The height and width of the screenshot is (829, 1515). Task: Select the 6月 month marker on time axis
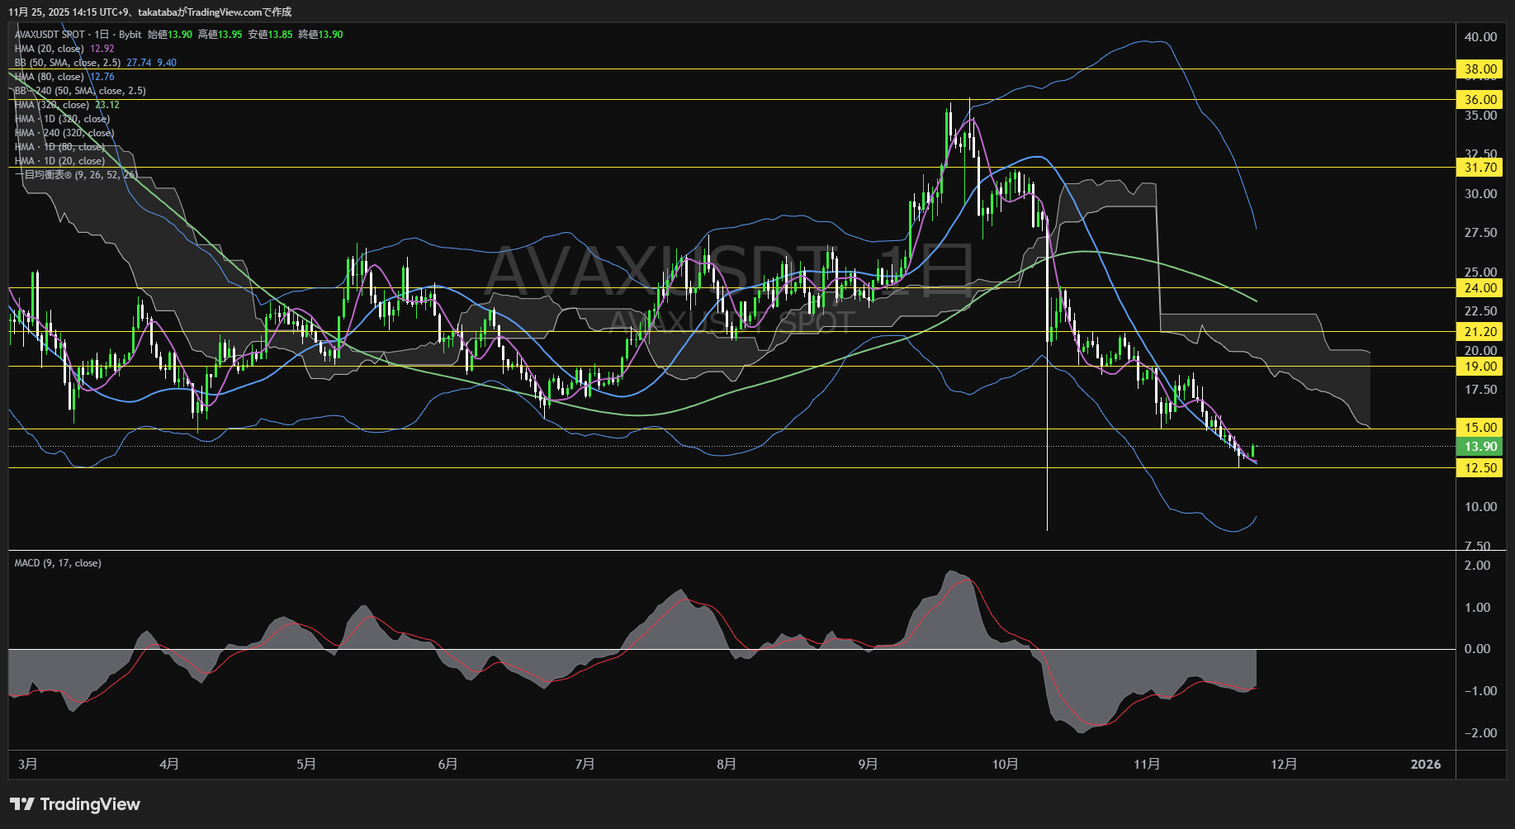coord(447,765)
